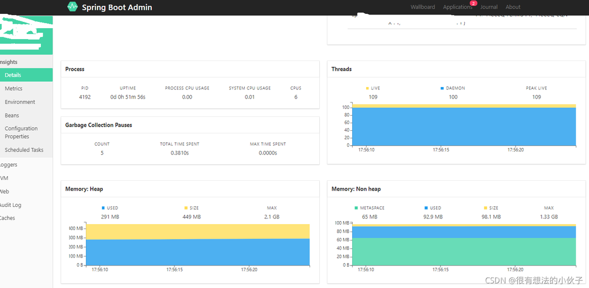The height and width of the screenshot is (288, 589).
Task: Open the Journal view
Action: coord(489,7)
